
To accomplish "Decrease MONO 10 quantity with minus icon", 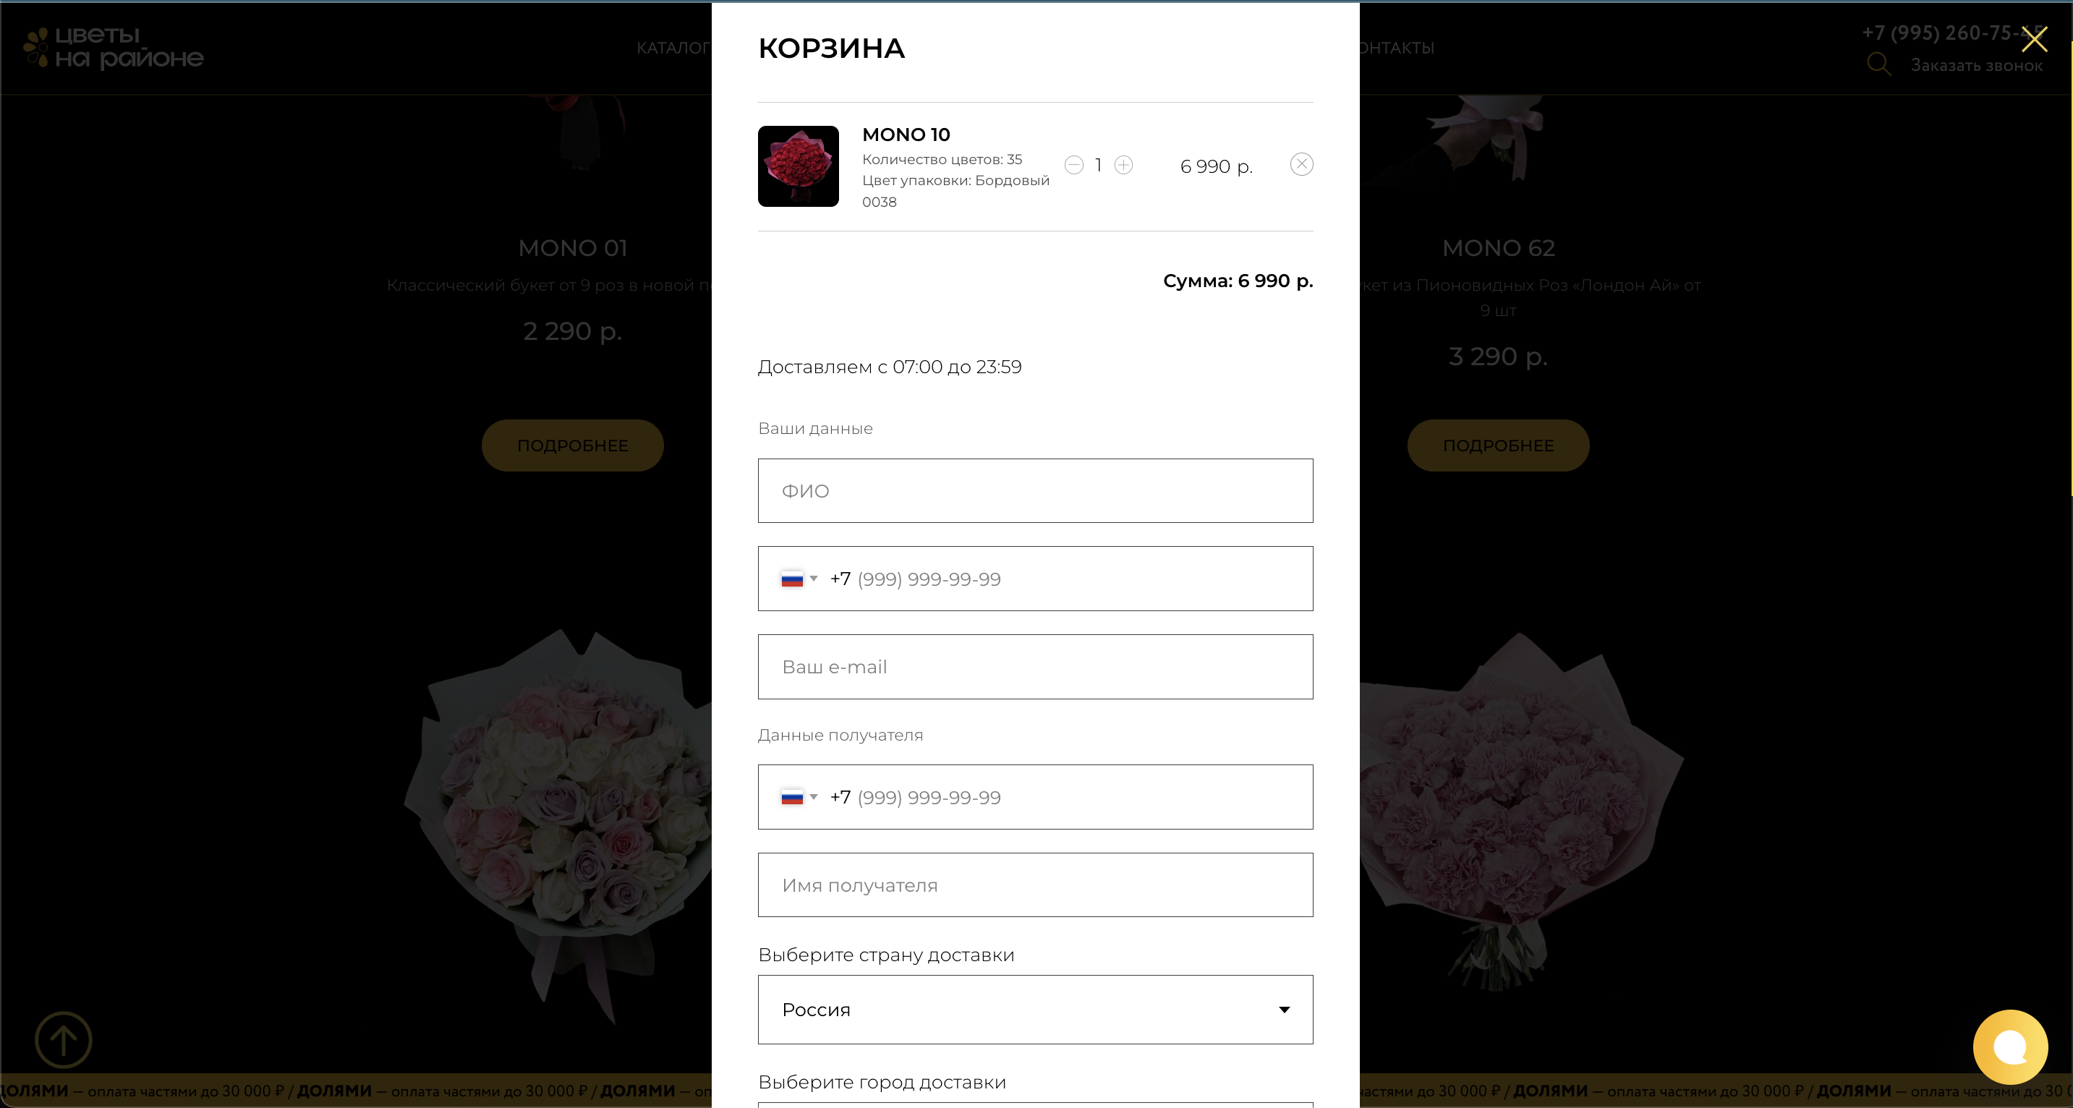I will coord(1073,165).
